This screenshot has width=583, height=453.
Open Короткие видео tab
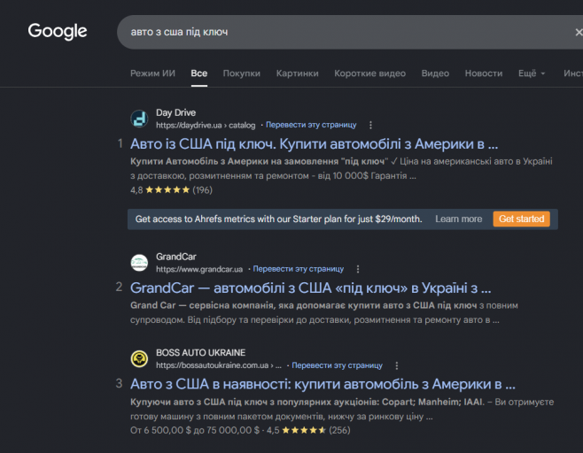[x=369, y=73]
